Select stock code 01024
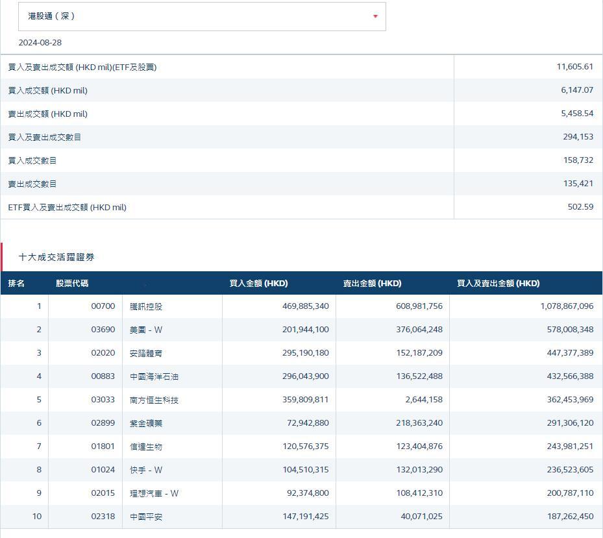The height and width of the screenshot is (538, 603). click(103, 470)
